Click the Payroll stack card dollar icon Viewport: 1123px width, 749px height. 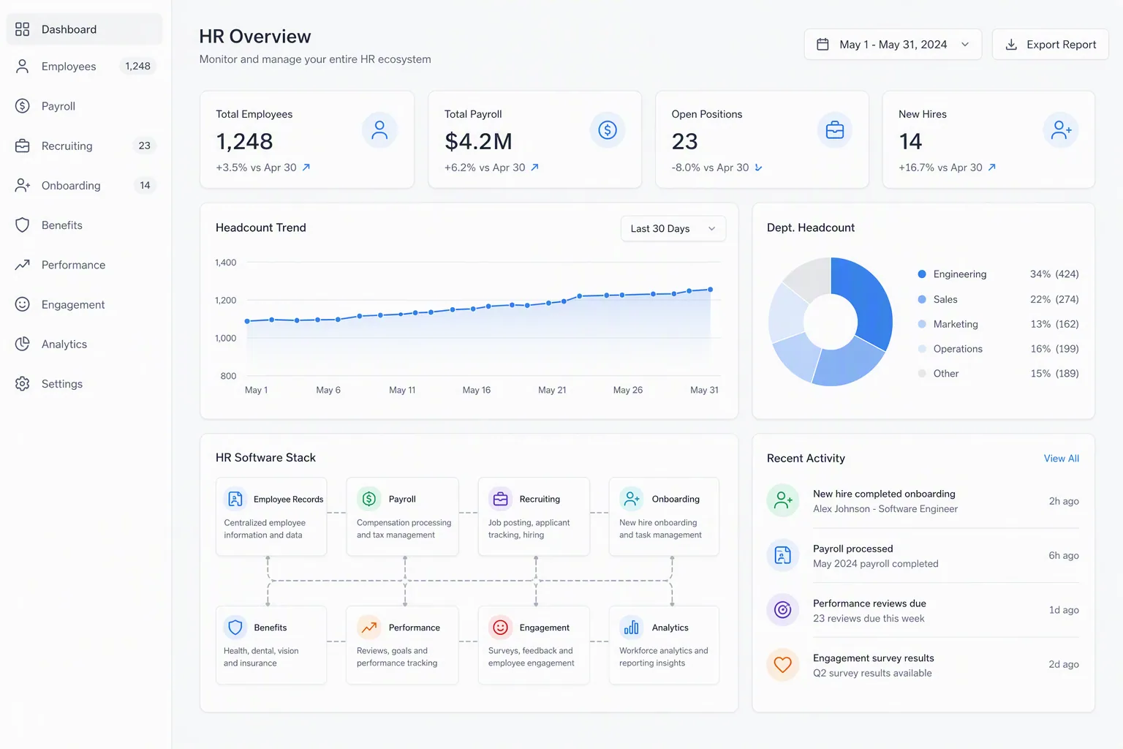pos(369,499)
